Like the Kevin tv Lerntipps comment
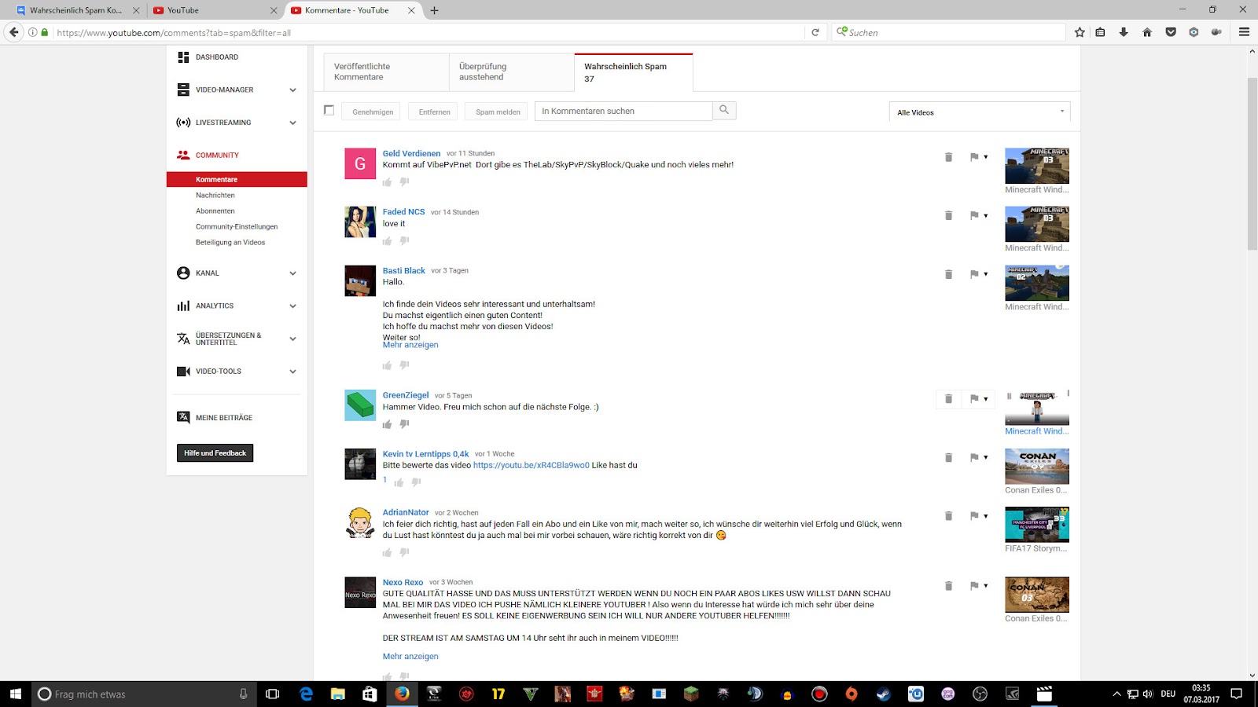 399,482
